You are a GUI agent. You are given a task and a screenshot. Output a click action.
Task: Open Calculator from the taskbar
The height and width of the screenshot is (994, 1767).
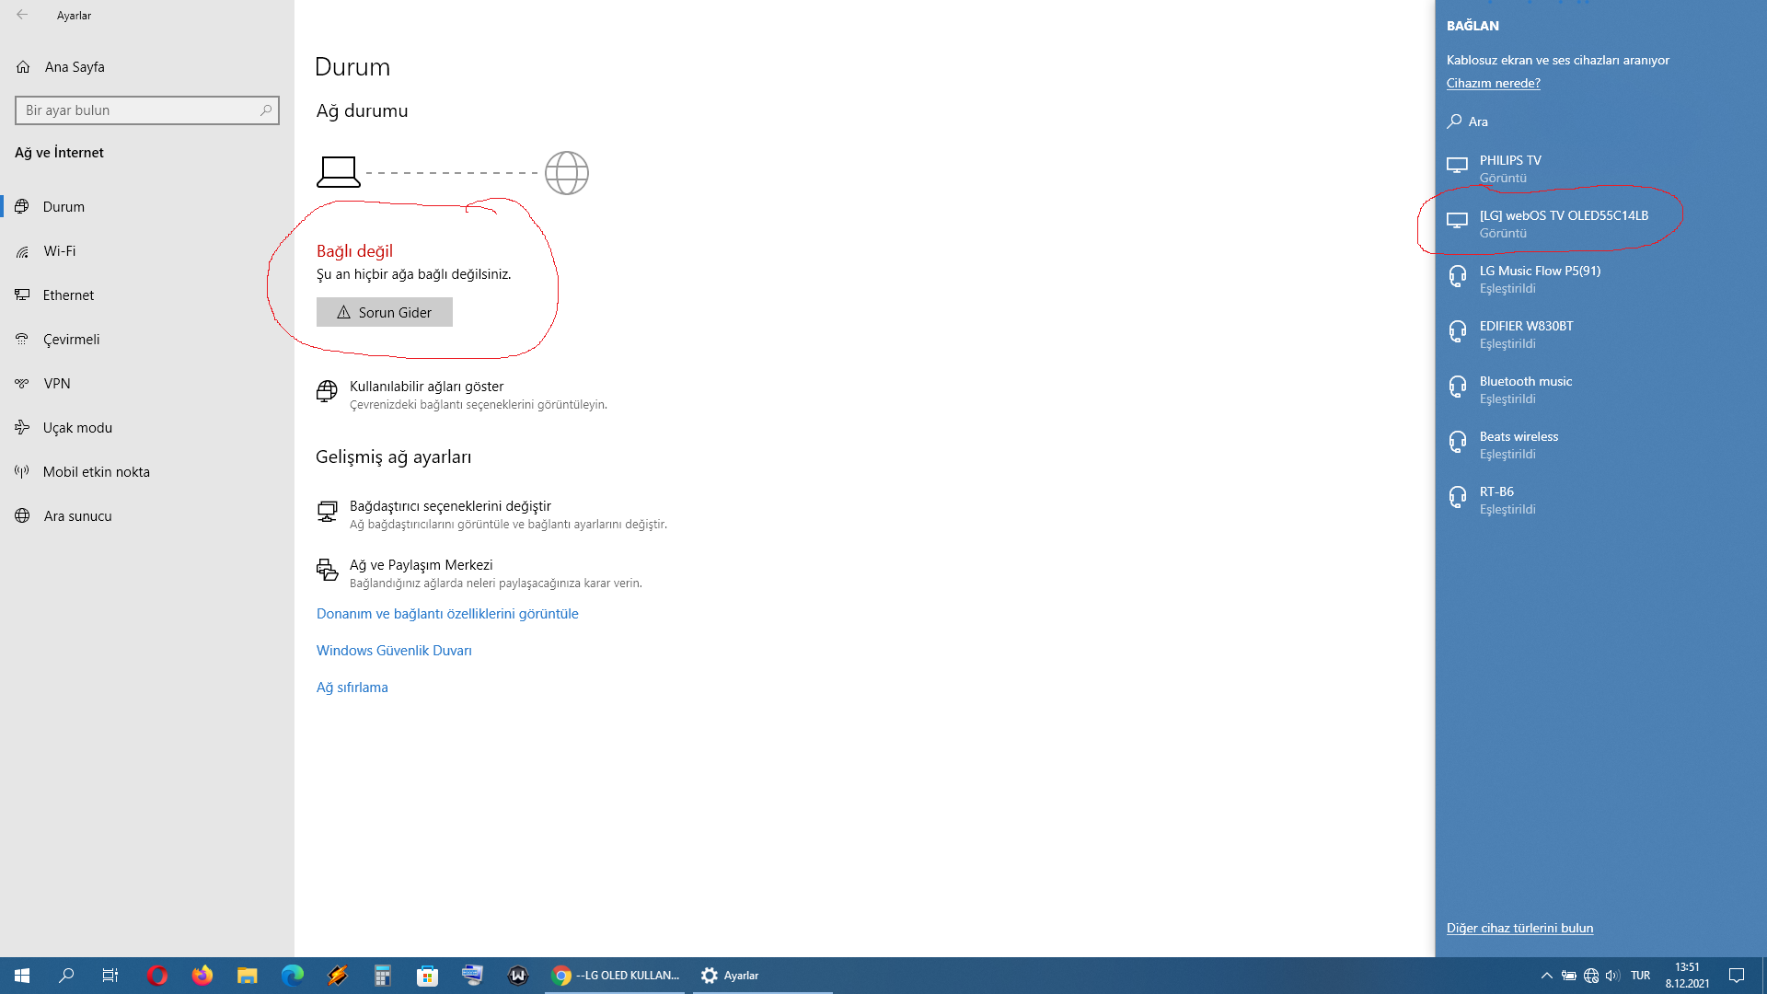pos(383,976)
